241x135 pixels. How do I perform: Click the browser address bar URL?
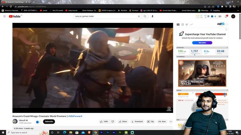[x=32, y=7]
